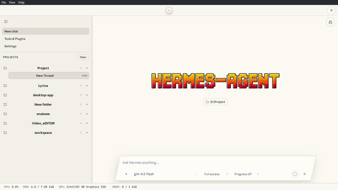Expand the snakeee project chevron

click(81, 114)
